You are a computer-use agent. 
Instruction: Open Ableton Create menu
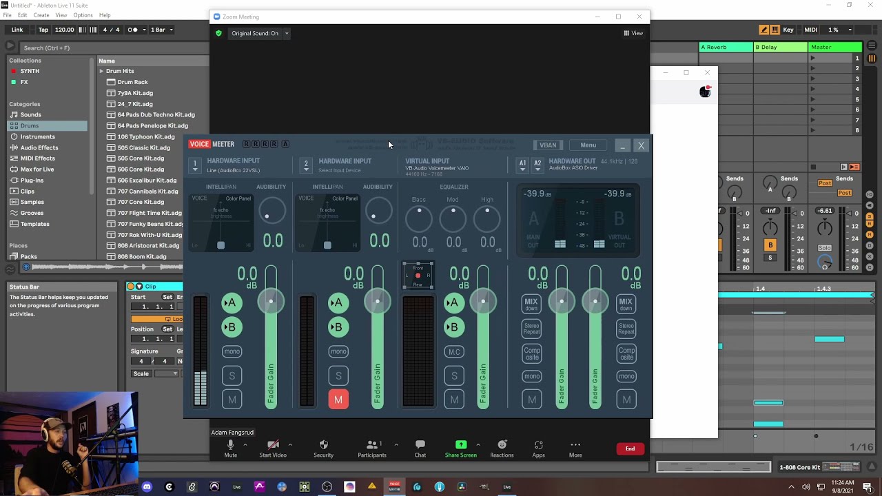click(41, 15)
